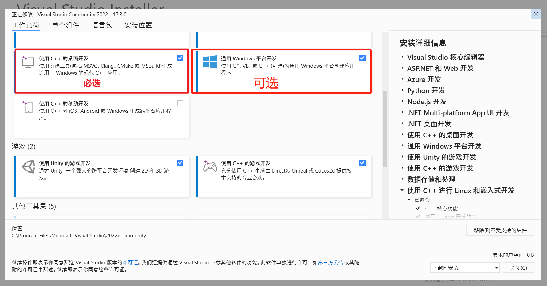The width and height of the screenshot is (547, 286).
Task: Open the 许可证 link
Action: [x=130, y=263]
